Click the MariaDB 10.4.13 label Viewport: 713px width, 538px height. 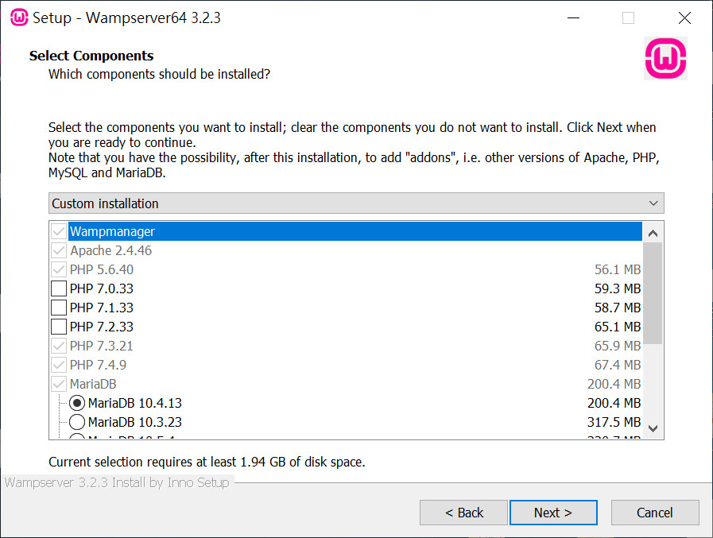pyautogui.click(x=135, y=403)
